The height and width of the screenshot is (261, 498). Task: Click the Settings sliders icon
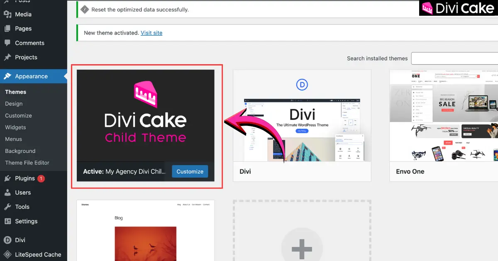click(7, 221)
